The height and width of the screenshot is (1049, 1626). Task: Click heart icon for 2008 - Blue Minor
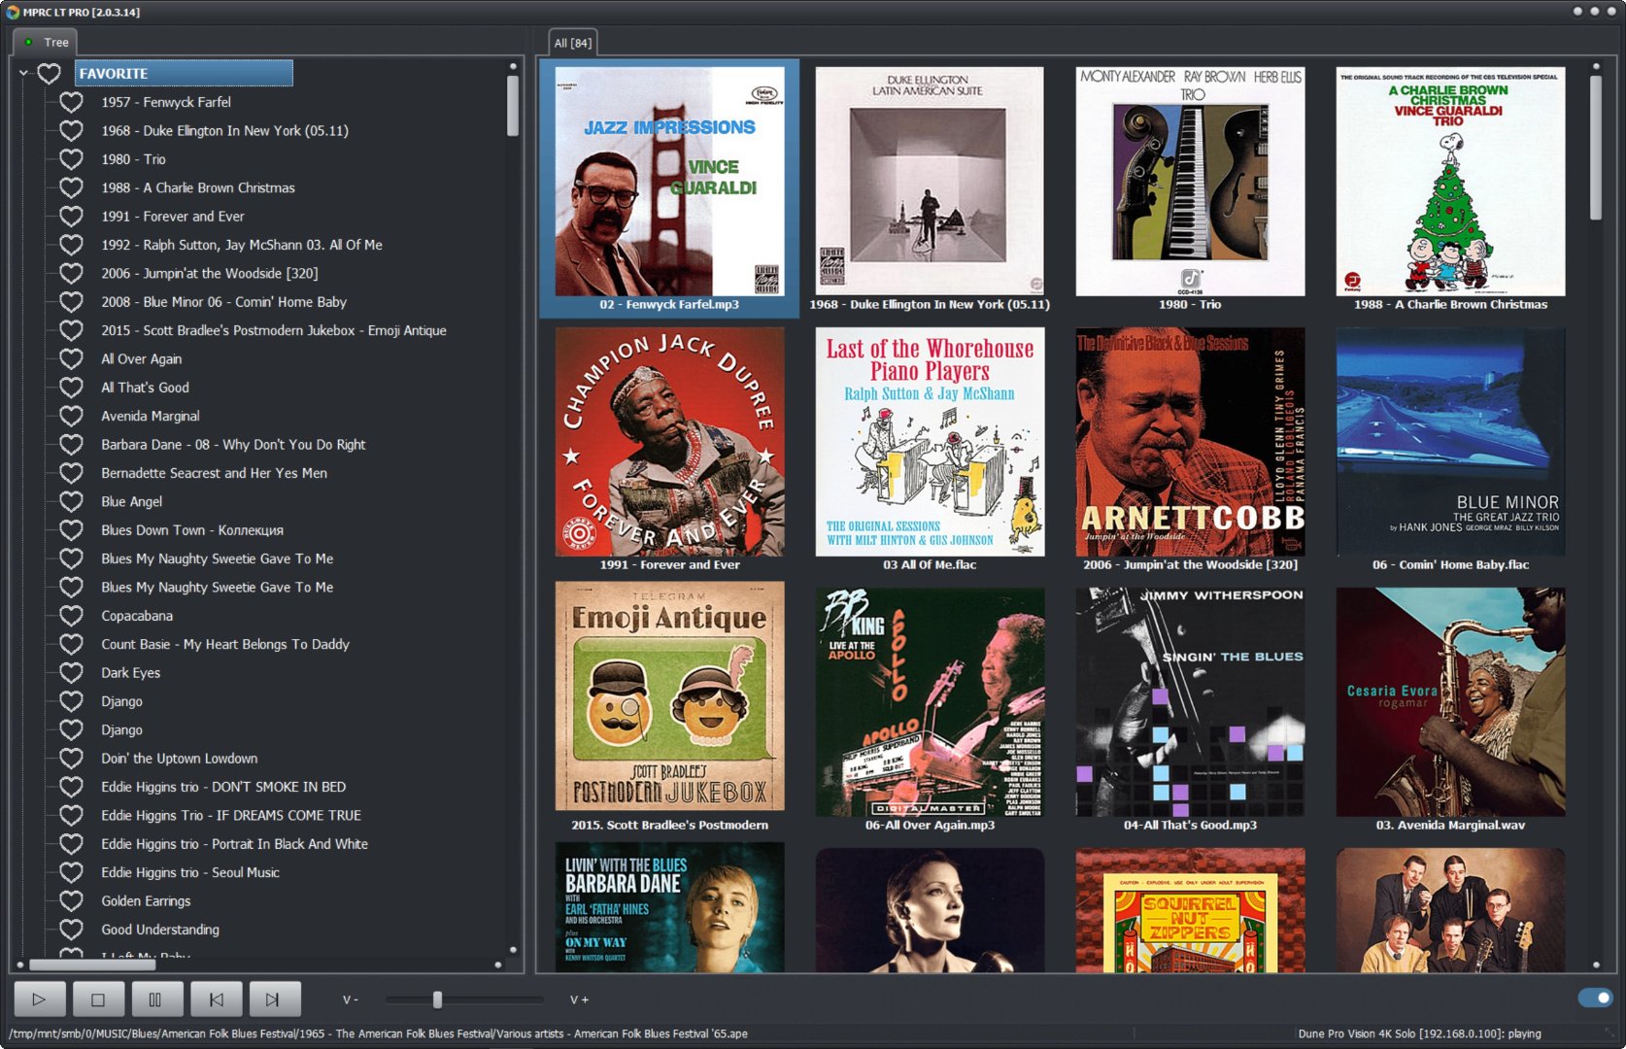[71, 302]
